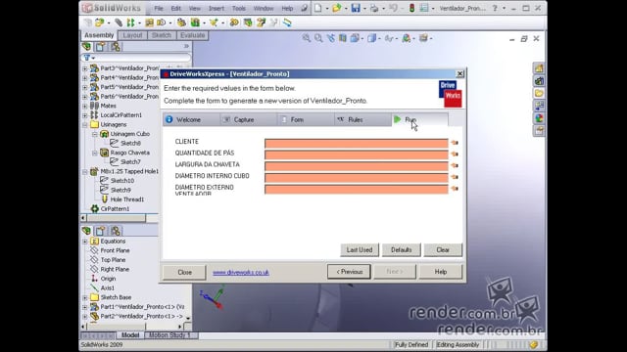Click the Print icon in top toolbar
The width and height of the screenshot is (627, 352).
(374, 8)
